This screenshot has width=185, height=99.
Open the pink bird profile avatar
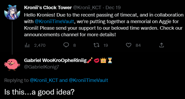[x=12, y=65]
